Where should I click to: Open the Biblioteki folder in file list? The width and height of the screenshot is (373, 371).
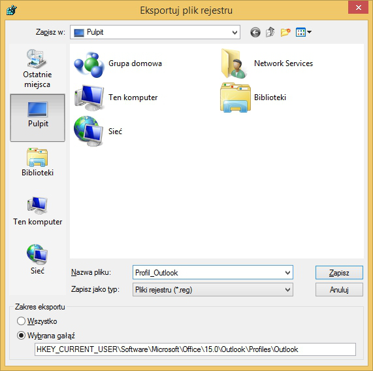click(253, 97)
